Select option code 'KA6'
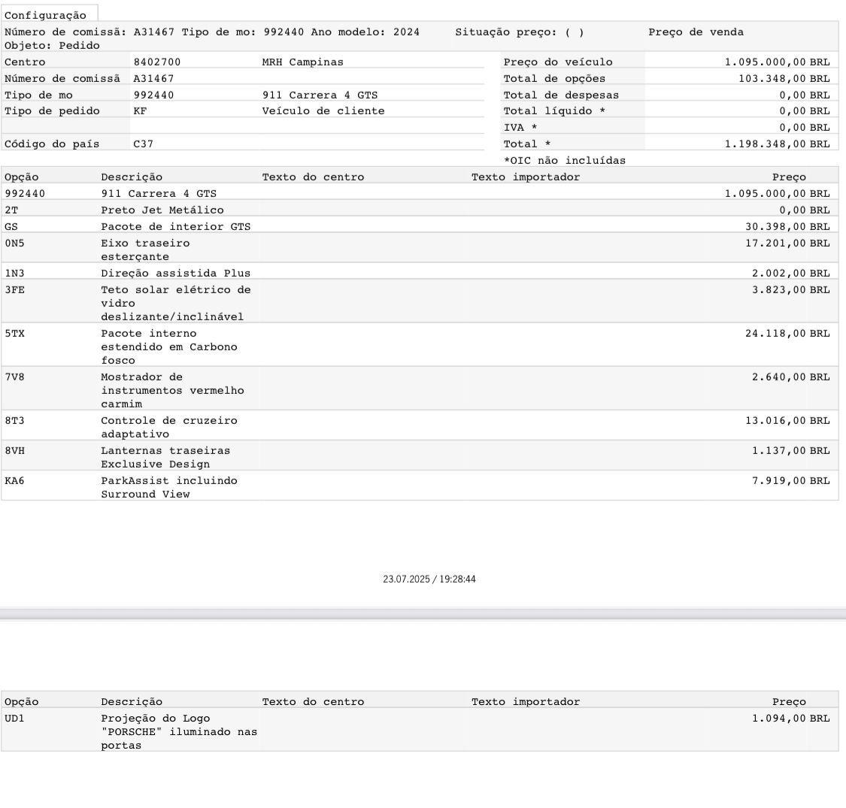 pyautogui.click(x=14, y=480)
